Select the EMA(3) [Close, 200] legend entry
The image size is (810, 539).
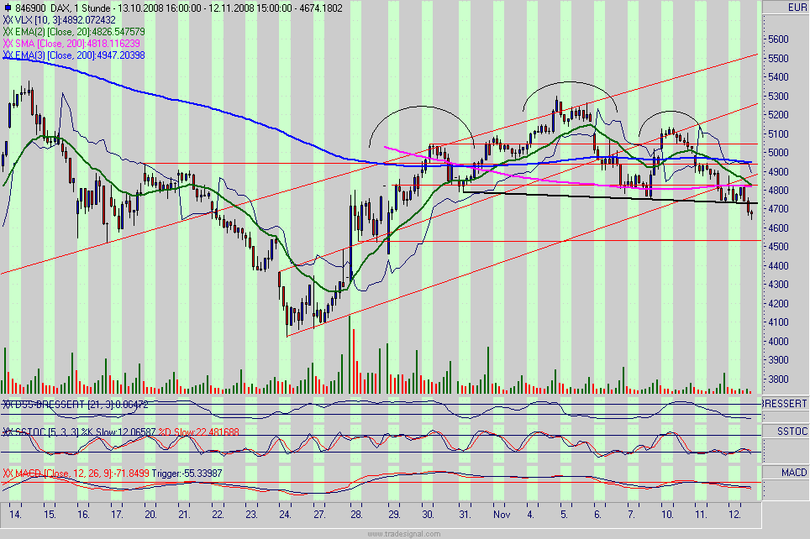(80, 55)
